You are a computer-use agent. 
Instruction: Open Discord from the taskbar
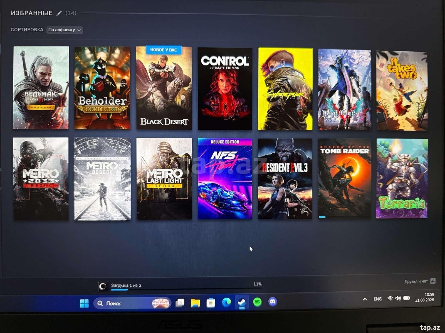tap(273, 302)
